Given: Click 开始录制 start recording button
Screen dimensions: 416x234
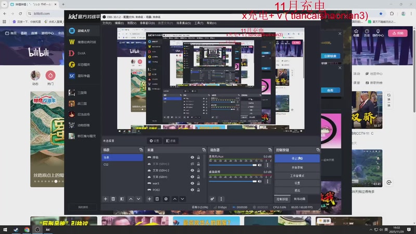Looking at the screenshot, I should [x=297, y=167].
